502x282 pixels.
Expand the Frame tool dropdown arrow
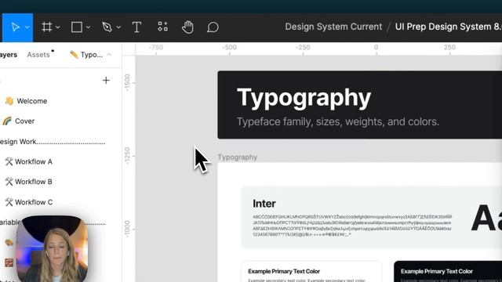58,27
